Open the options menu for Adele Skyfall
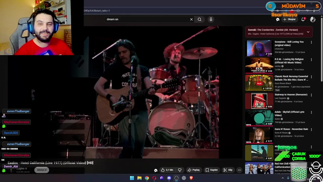 [x=311, y=112]
